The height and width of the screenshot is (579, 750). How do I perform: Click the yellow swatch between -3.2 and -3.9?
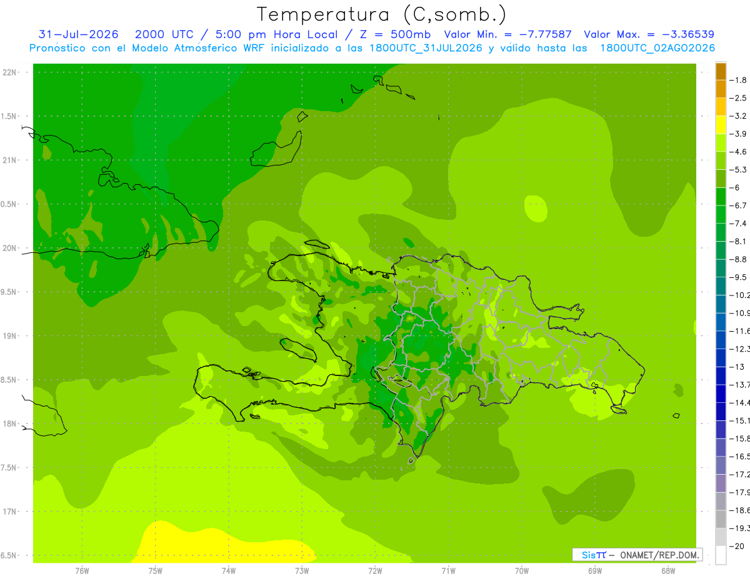(721, 125)
